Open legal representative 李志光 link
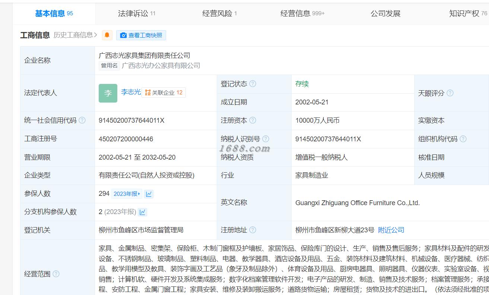The height and width of the screenshot is (295, 489). click(x=131, y=92)
